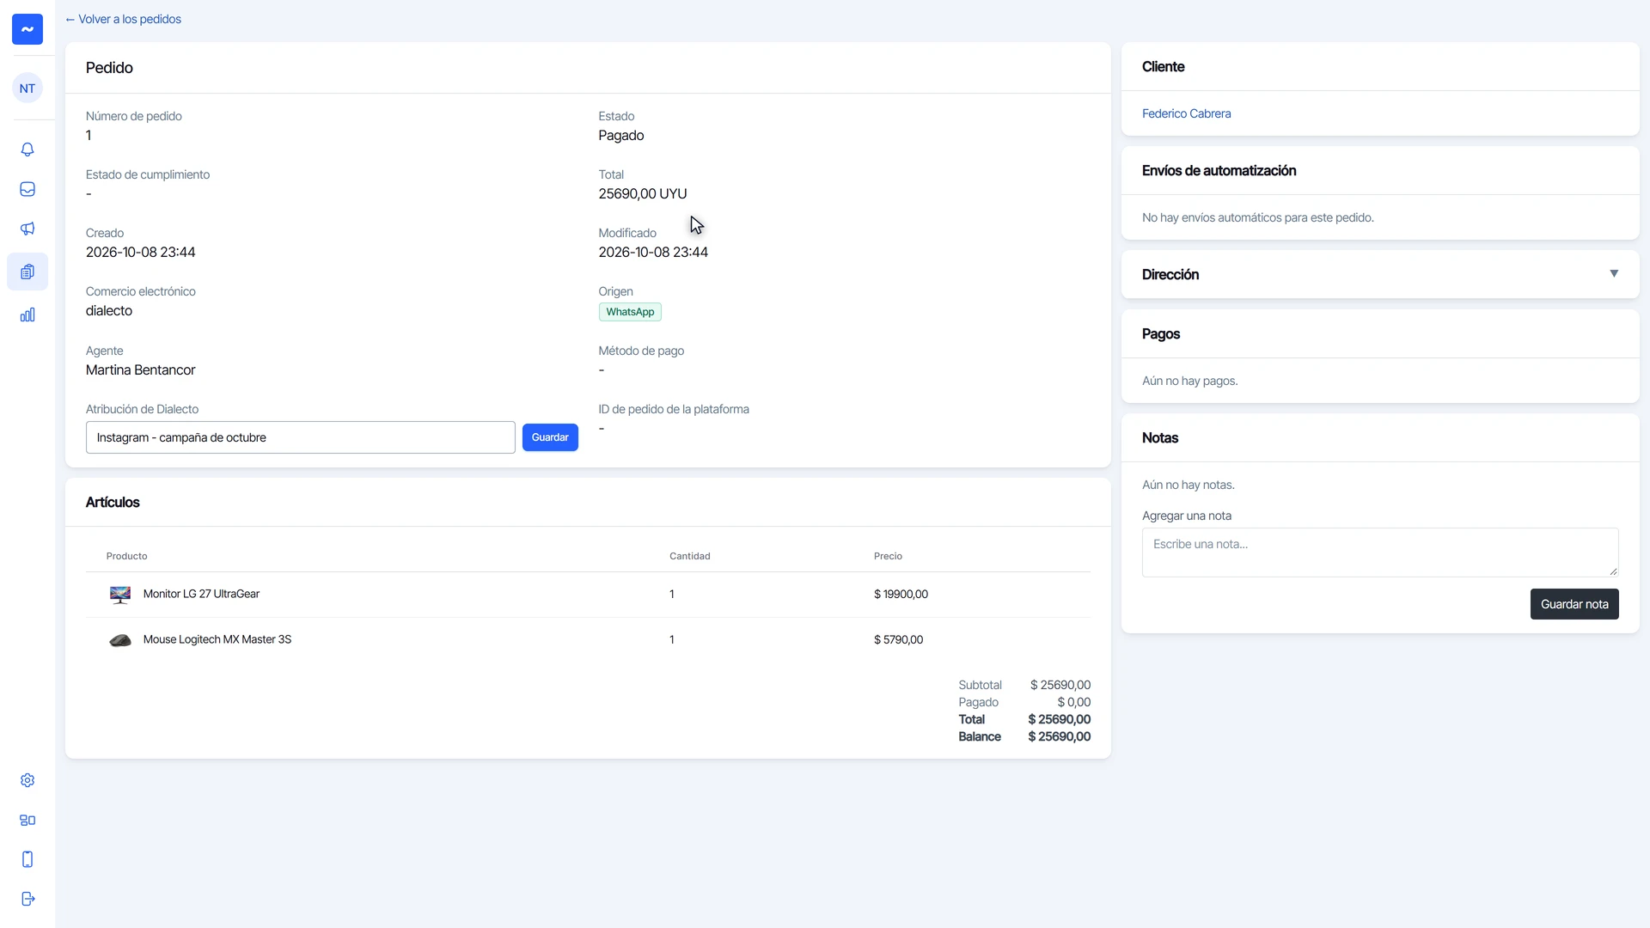
Task: Click total 25690,00 UYU value
Action: (x=643, y=194)
